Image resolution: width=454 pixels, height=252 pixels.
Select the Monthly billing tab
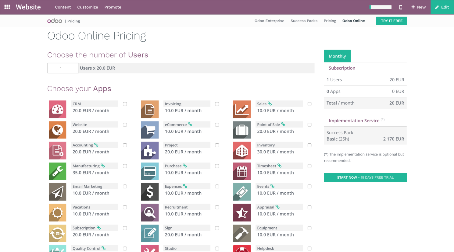click(x=337, y=56)
